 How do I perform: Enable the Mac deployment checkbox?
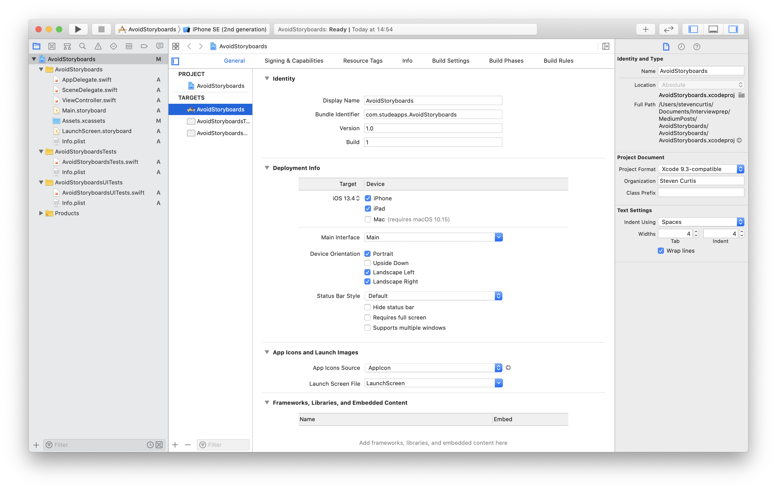click(x=367, y=219)
